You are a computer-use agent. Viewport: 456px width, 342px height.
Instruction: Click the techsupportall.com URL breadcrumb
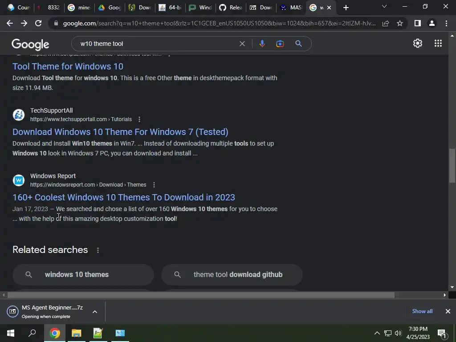pyautogui.click(x=81, y=119)
